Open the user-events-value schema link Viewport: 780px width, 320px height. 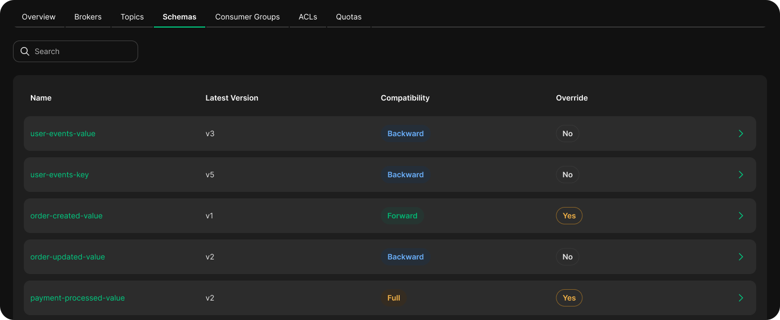pyautogui.click(x=63, y=134)
